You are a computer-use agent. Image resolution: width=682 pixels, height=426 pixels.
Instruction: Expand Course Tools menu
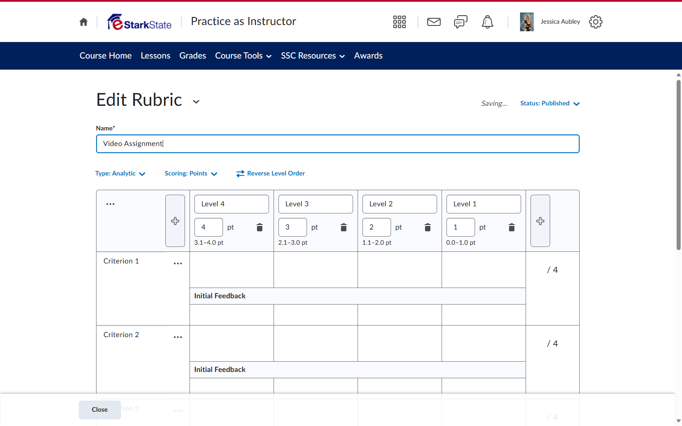244,56
